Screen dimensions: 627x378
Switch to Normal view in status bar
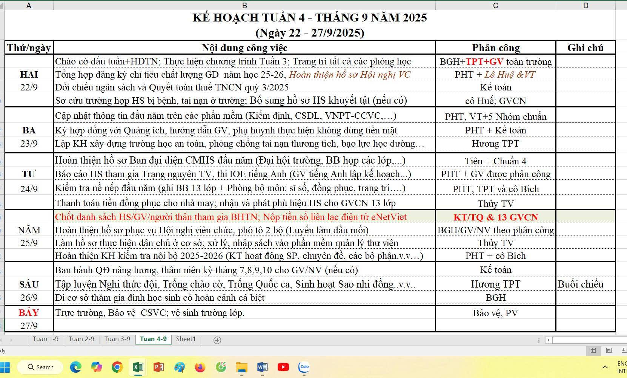(593, 350)
